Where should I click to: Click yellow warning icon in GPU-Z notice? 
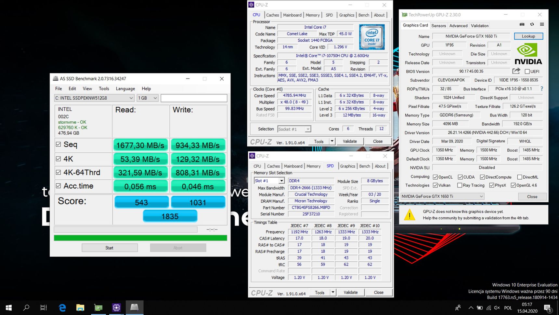tap(409, 215)
